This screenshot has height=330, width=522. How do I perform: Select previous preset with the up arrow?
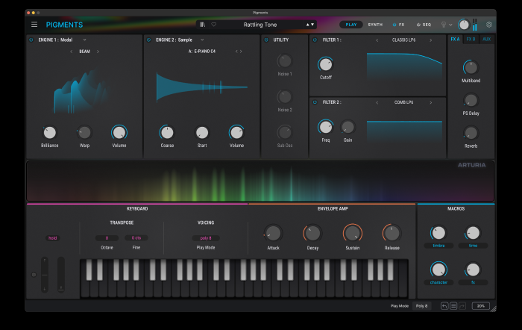(307, 25)
